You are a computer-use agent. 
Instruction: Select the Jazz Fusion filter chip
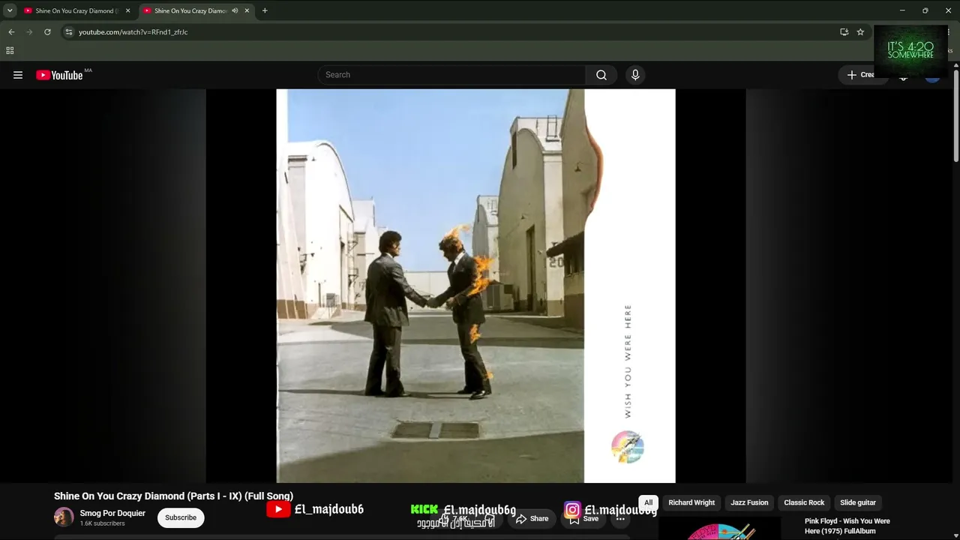tap(749, 502)
